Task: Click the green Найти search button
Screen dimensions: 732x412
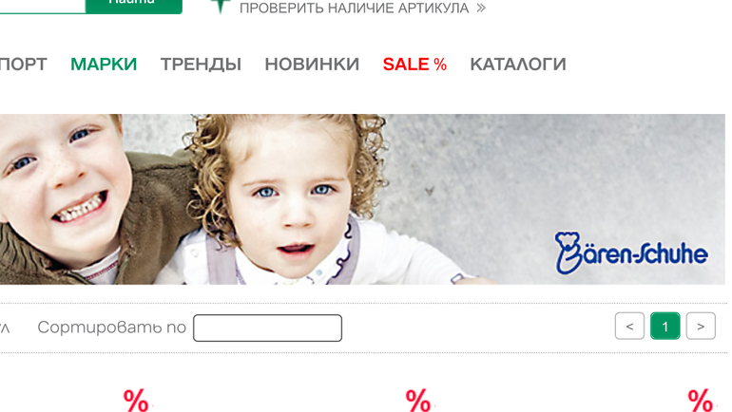Action: pos(133,7)
